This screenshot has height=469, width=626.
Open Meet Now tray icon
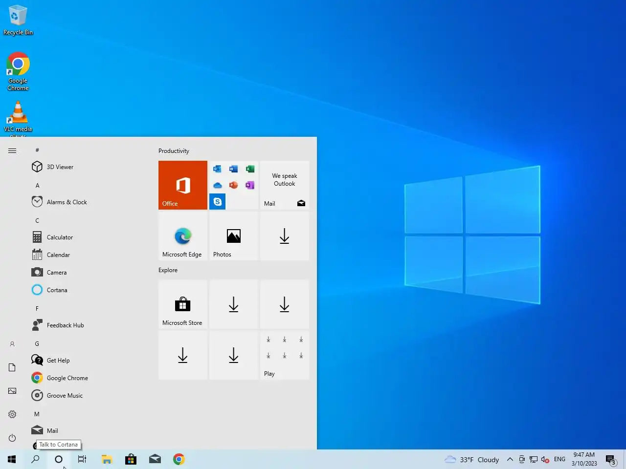[x=521, y=459]
